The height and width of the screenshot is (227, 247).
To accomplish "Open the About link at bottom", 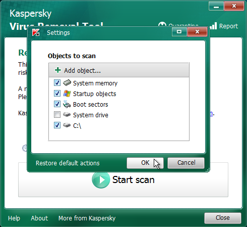I will click(x=39, y=218).
